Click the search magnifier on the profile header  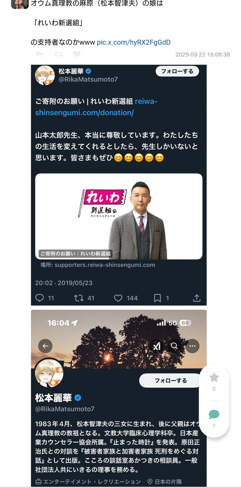click(175, 346)
